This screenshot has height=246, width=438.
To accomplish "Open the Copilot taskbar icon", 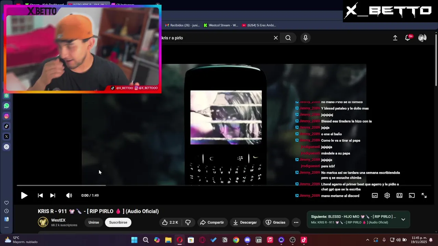I will 157,240.
